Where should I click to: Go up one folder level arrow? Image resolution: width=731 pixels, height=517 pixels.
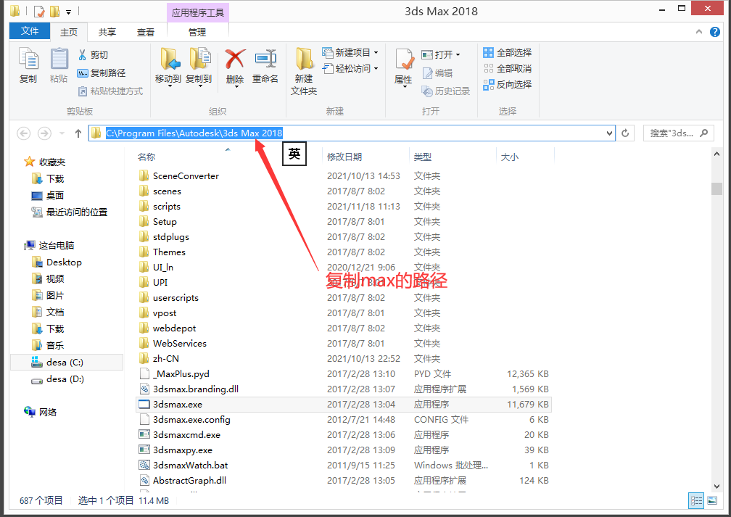point(78,133)
